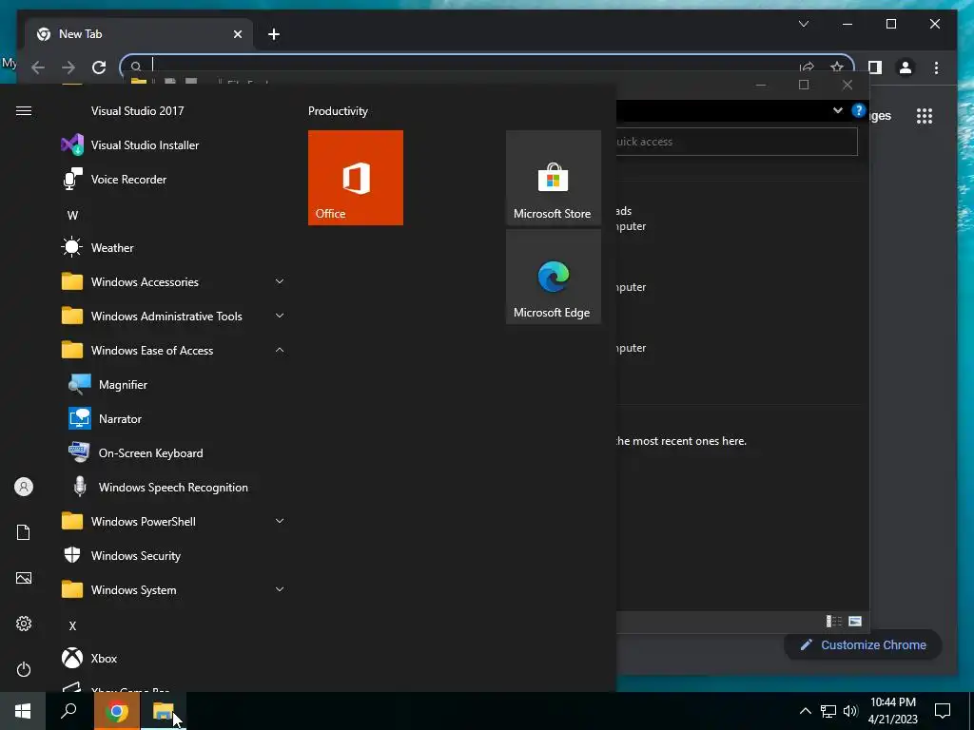This screenshot has height=730, width=974.
Task: Show hidden system tray icons
Action: [805, 711]
